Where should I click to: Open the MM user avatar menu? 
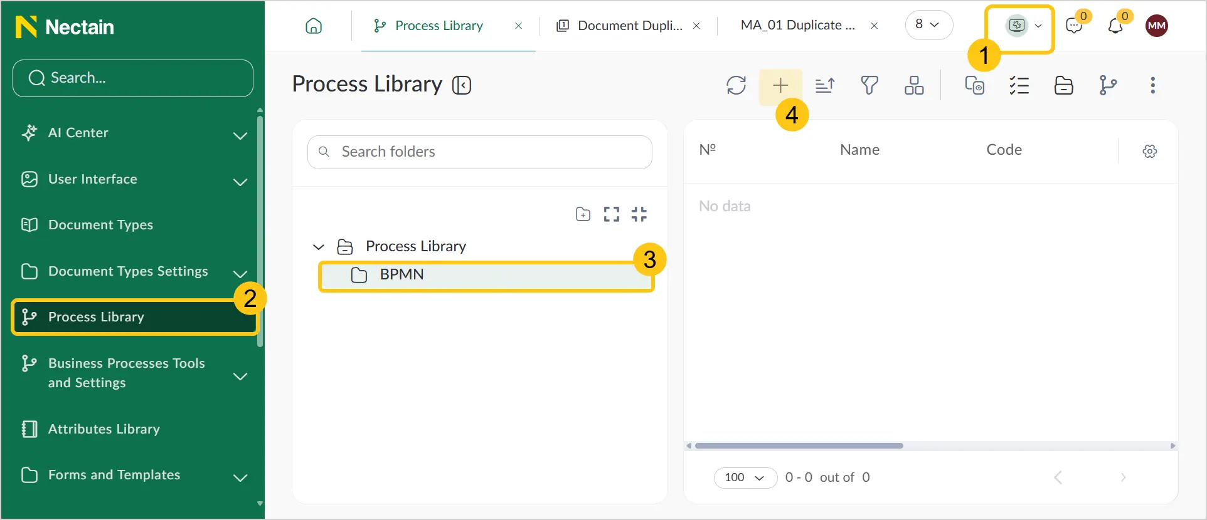1157,26
